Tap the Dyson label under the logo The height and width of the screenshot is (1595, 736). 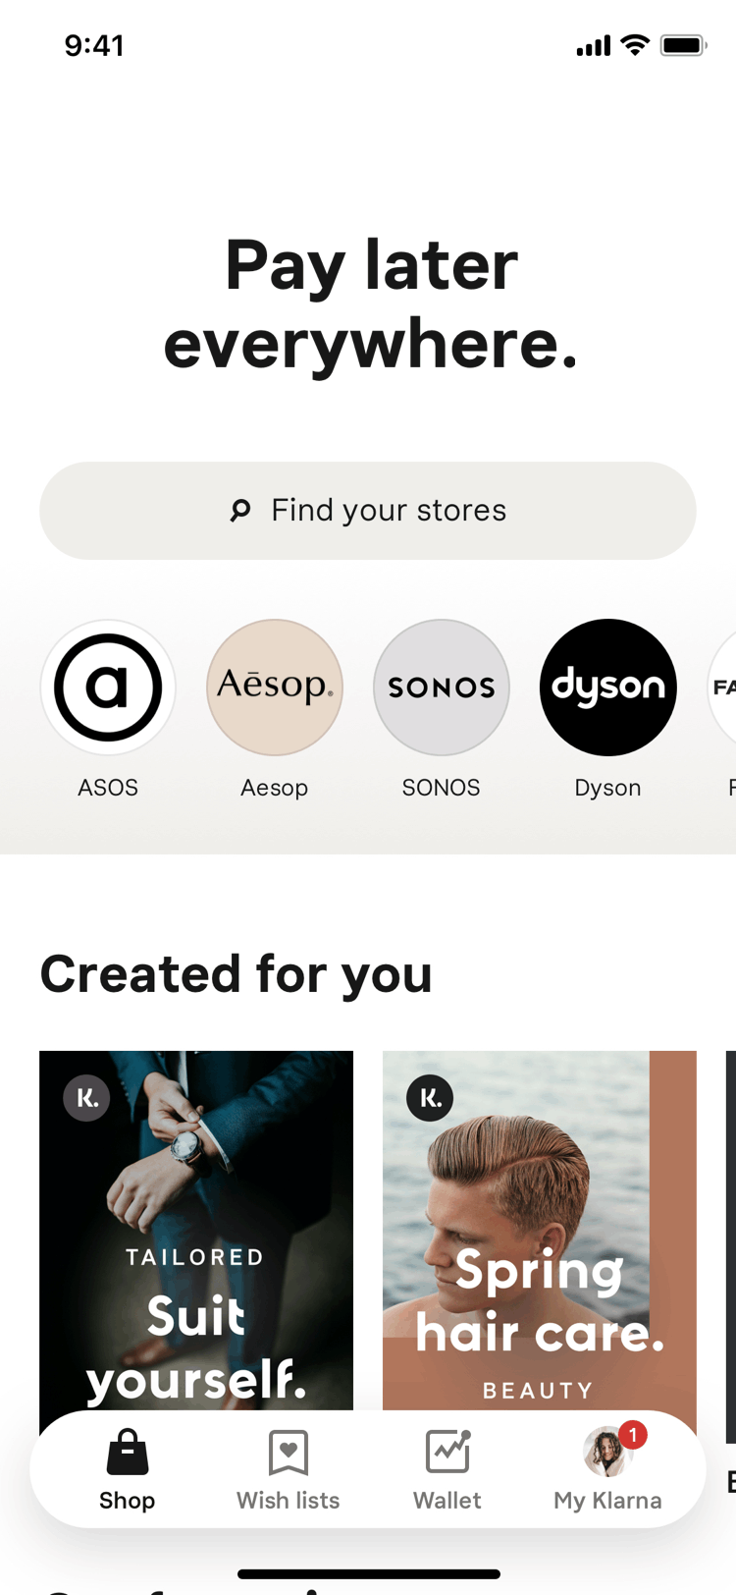click(608, 788)
